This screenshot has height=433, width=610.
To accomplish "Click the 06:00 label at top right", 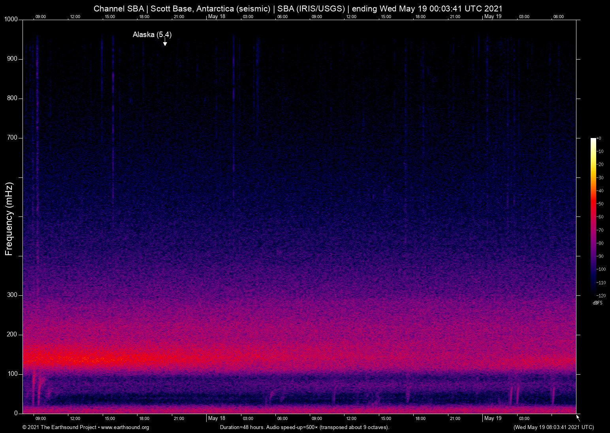I will pos(558,17).
